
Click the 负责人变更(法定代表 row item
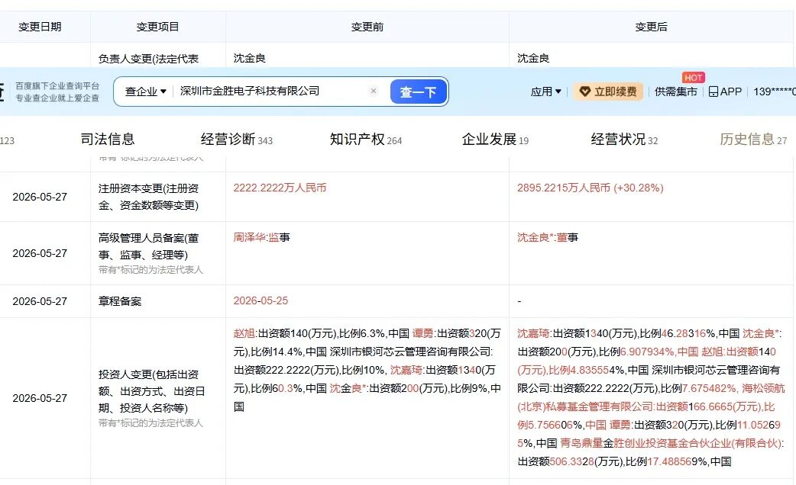(148, 59)
